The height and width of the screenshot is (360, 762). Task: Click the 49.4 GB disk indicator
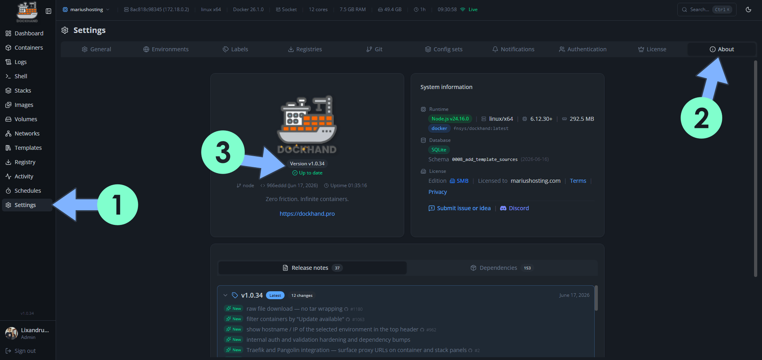pyautogui.click(x=390, y=10)
